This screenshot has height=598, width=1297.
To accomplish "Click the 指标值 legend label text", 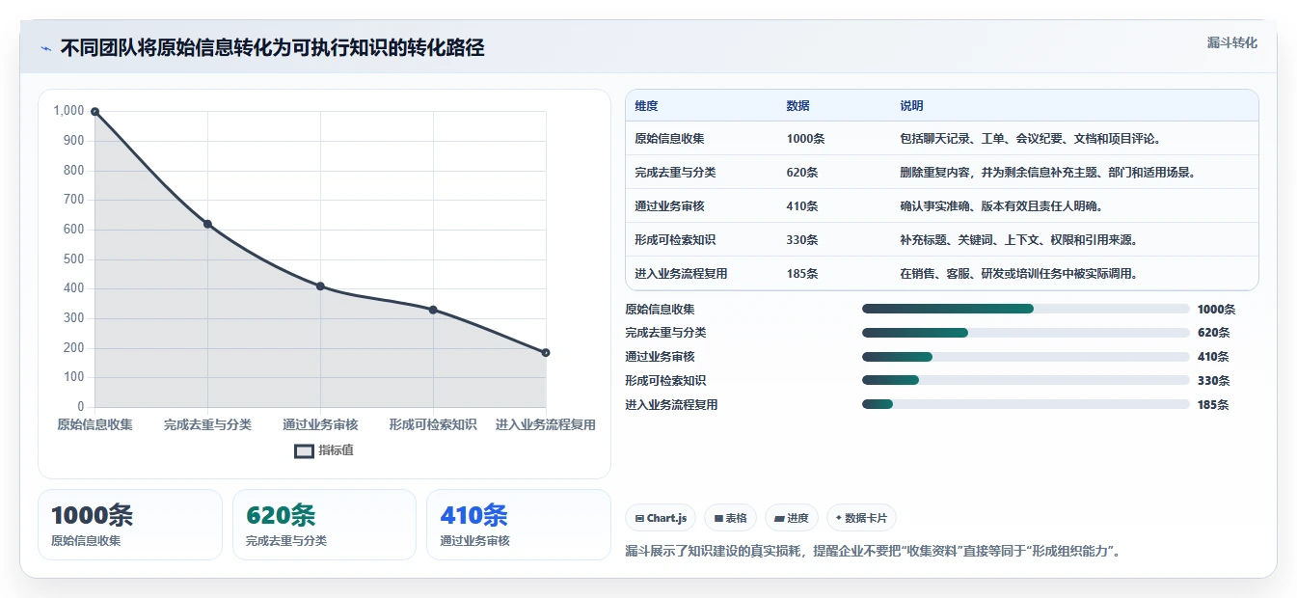I will (336, 450).
